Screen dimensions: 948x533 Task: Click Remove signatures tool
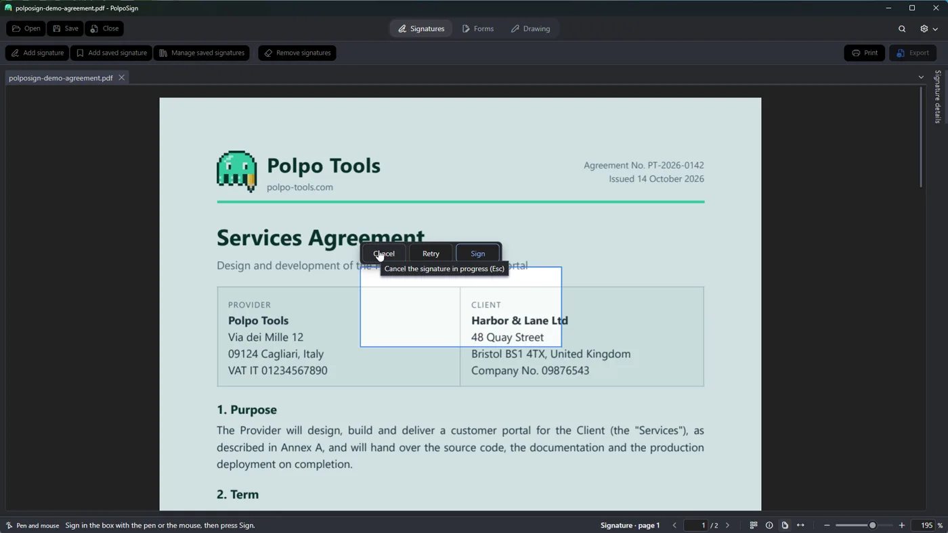click(297, 53)
